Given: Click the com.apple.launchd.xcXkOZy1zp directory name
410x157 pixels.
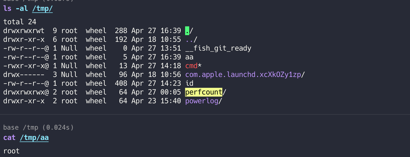Looking at the screenshot, I should [243, 75].
